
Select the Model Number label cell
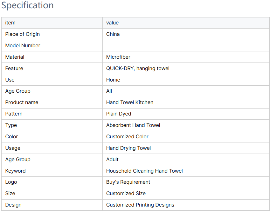pos(23,46)
